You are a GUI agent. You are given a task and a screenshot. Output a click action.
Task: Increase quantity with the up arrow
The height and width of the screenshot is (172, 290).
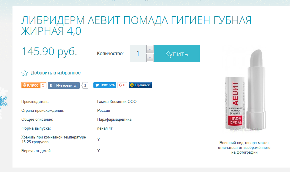150,49
